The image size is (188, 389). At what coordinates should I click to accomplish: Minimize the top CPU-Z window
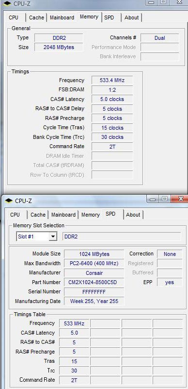(x=151, y=2)
